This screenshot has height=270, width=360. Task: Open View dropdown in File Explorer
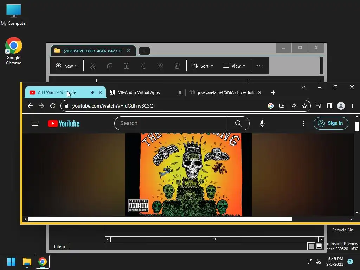coord(234,66)
